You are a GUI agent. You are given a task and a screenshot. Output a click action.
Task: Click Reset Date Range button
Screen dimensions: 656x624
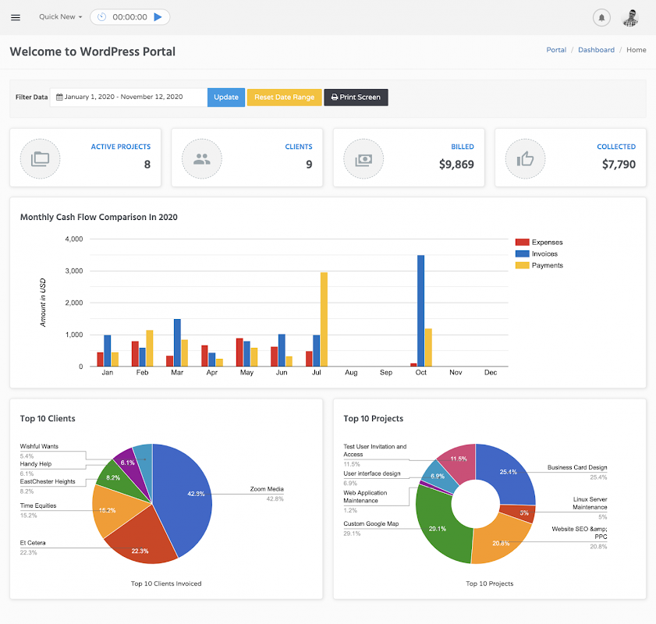(x=285, y=97)
